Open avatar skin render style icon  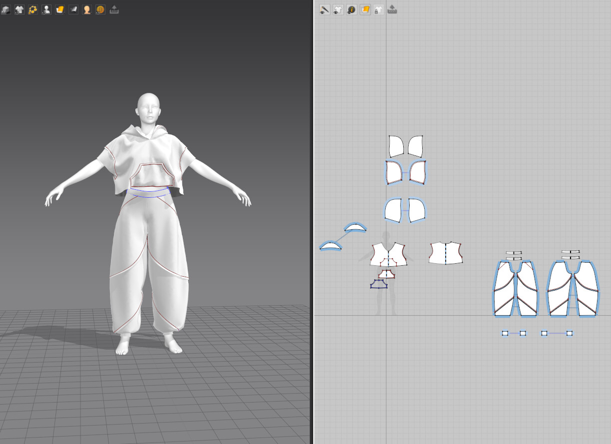(x=87, y=9)
